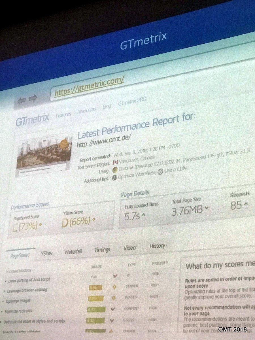Image resolution: width=255 pixels, height=340 pixels.
Task: Open the Timings tab
Action: pyautogui.click(x=102, y=250)
